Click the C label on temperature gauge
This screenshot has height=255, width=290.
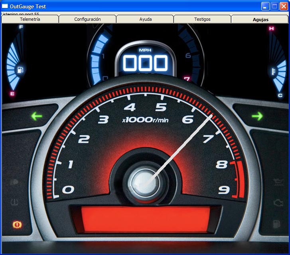click(280, 96)
